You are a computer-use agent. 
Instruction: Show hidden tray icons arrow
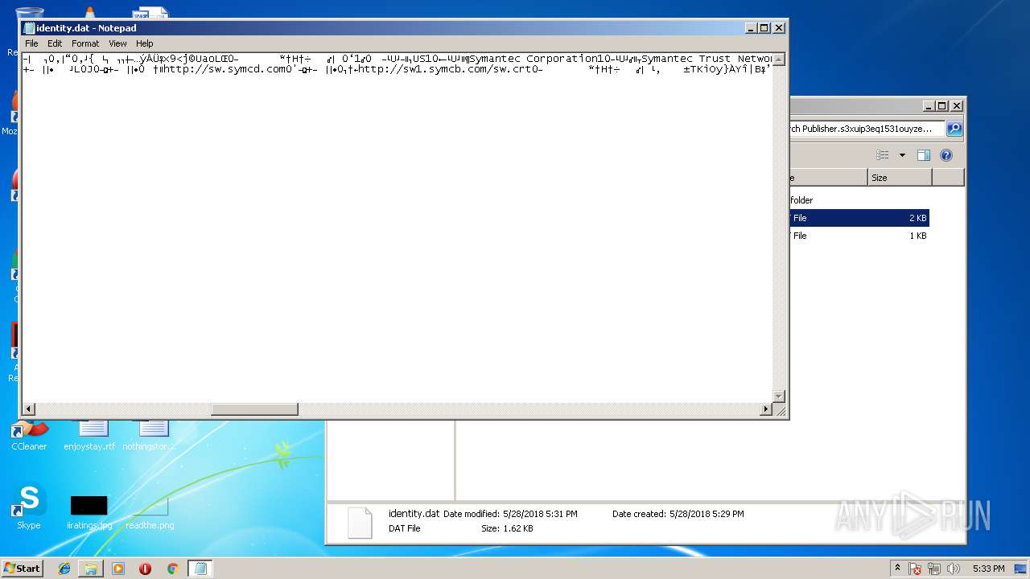(x=897, y=569)
